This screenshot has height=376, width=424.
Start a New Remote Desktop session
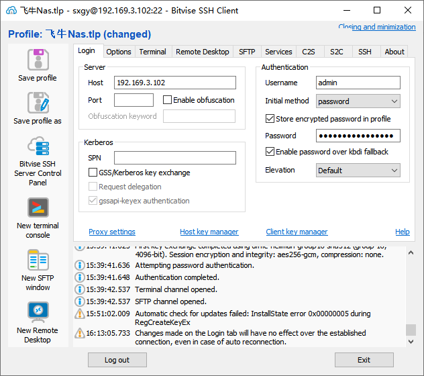(x=38, y=312)
